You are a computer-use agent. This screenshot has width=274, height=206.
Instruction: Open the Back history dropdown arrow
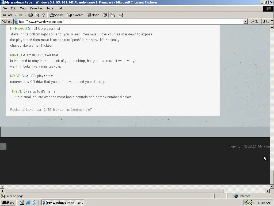tap(16, 15)
